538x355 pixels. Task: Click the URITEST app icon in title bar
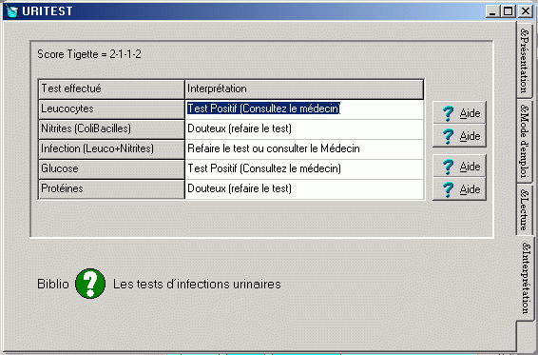point(12,11)
